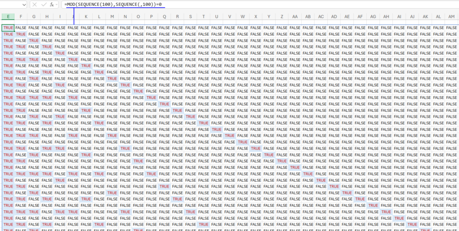Select column M header
459x231 pixels.
(112, 17)
